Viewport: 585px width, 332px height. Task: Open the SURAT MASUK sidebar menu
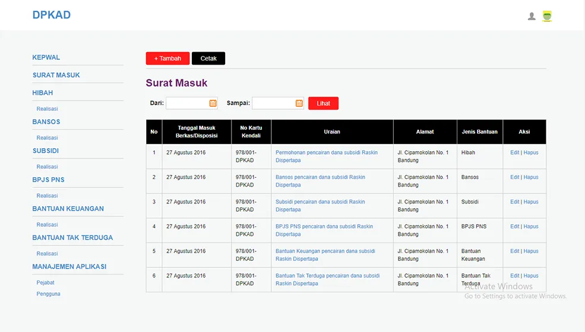[56, 75]
